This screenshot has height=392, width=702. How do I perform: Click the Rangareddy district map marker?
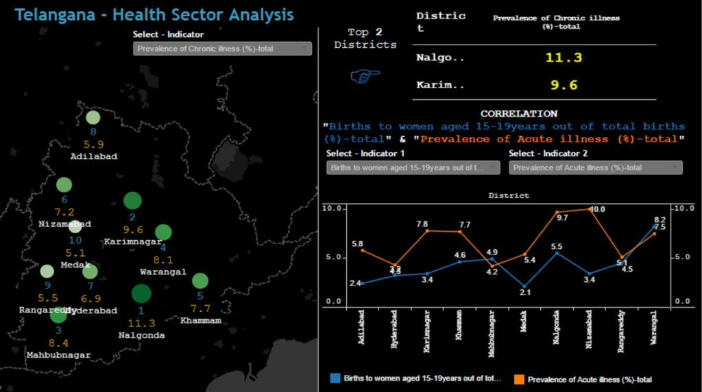pos(47,272)
